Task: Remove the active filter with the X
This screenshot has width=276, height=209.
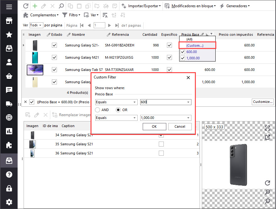Action: [x=25, y=102]
